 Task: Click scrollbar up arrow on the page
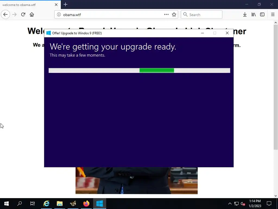276,23
